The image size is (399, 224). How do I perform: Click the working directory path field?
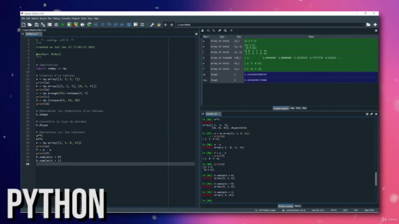click(x=270, y=25)
